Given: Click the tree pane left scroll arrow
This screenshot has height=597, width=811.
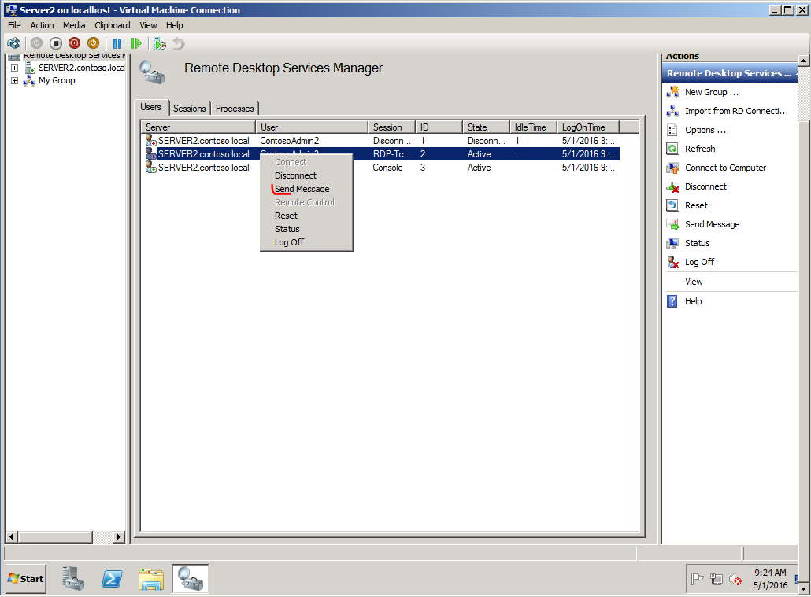Looking at the screenshot, I should (11, 537).
